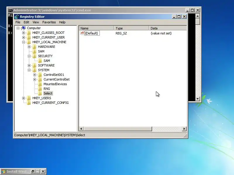Open the File menu
This screenshot has height=175, width=234.
point(18,22)
